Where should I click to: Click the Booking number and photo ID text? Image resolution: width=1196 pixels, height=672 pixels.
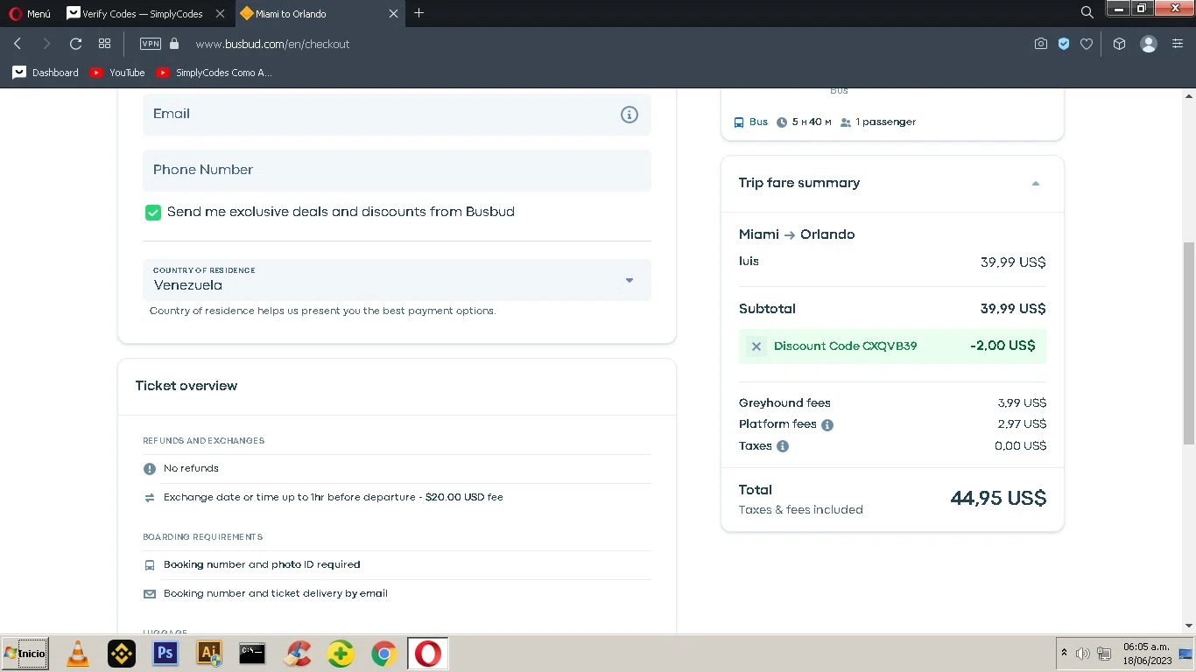click(262, 564)
